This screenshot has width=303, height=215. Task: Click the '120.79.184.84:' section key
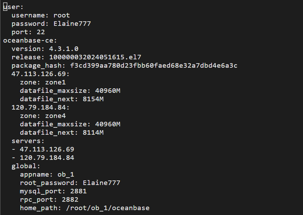(x=40, y=107)
